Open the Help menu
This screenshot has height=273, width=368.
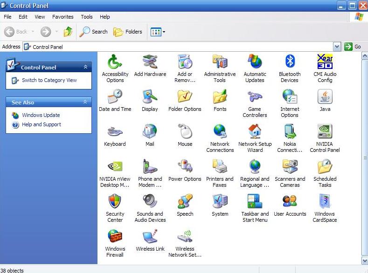pos(104,17)
